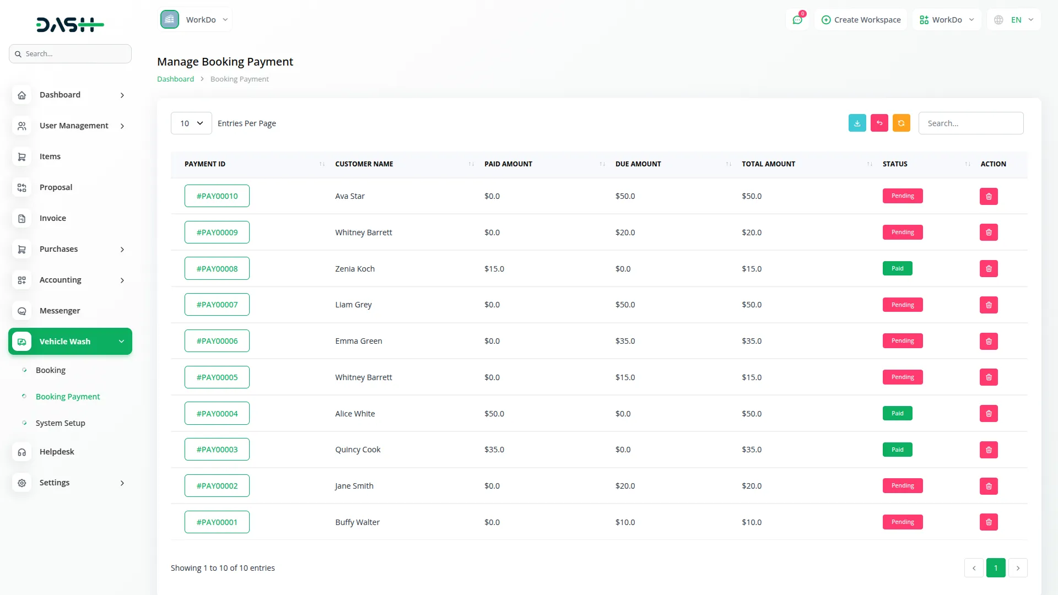Click the Dashboard breadcrumb link
Image resolution: width=1058 pixels, height=595 pixels.
click(175, 79)
